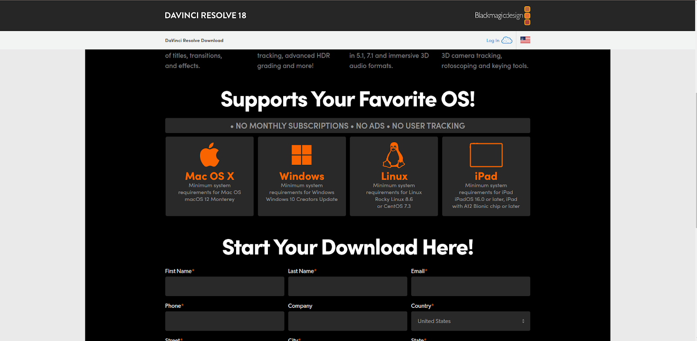Screen dimensions: 697x341
Task: Click the macOS 12 Monterey requirement text
Action: 210,199
